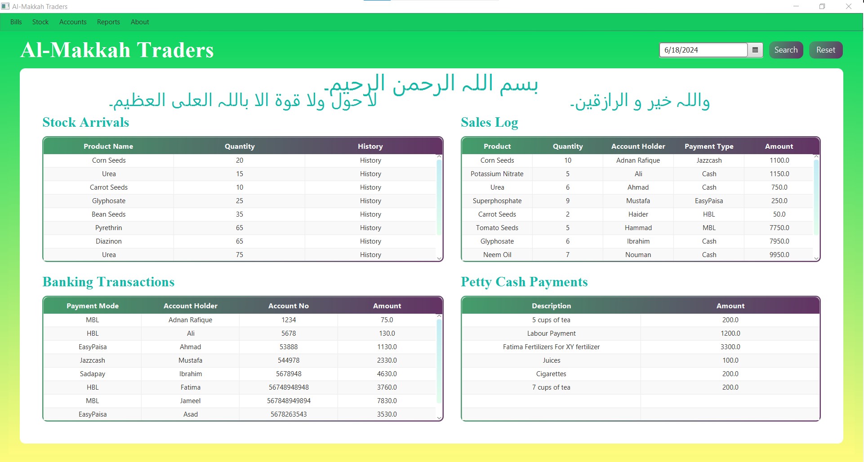
Task: Open History for Pyrethrin row
Action: point(370,228)
